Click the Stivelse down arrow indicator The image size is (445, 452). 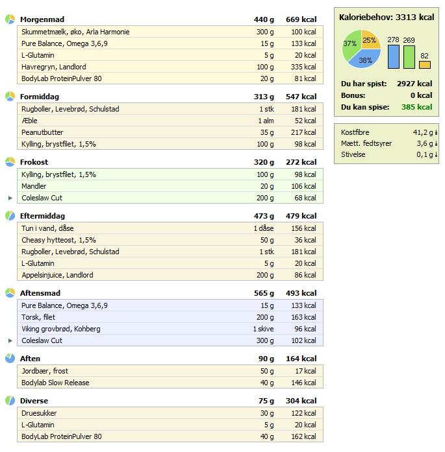(436, 154)
